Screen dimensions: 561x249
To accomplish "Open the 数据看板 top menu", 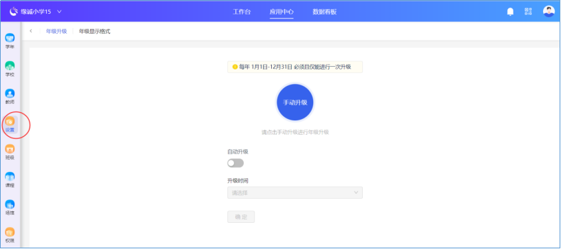I will (324, 12).
